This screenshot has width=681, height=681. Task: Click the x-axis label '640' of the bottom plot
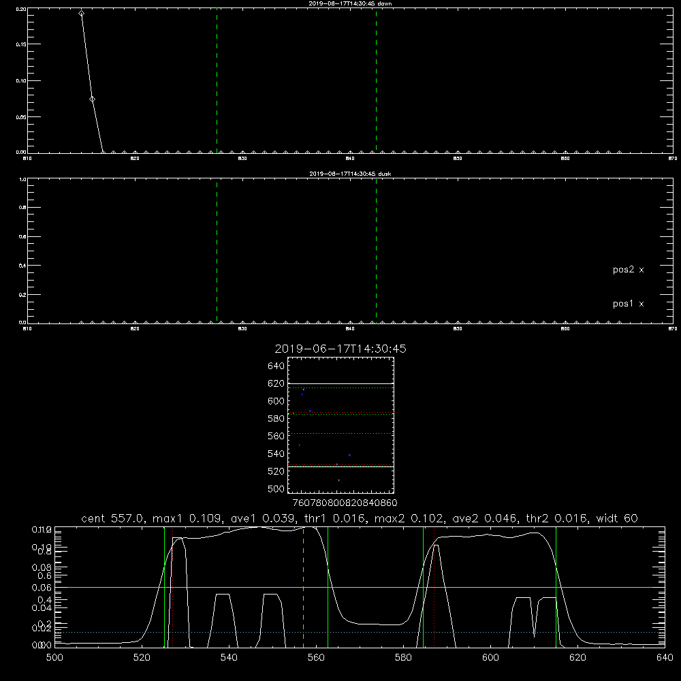click(x=665, y=658)
